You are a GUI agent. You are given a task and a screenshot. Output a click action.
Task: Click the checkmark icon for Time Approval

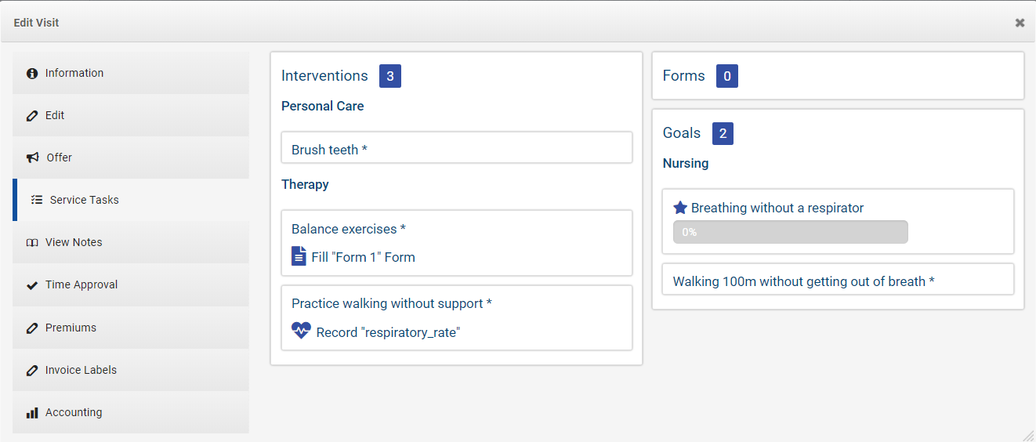coord(32,285)
